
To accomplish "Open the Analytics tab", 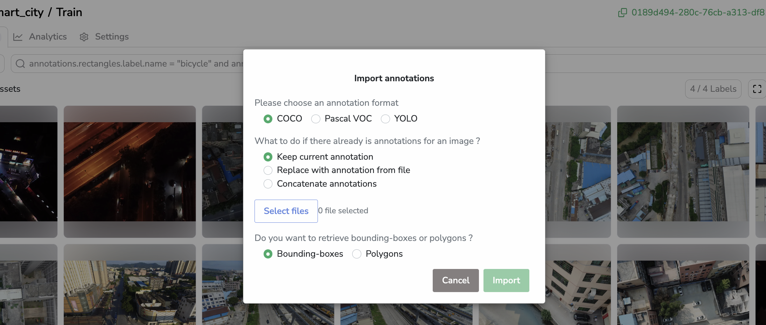I will [48, 37].
